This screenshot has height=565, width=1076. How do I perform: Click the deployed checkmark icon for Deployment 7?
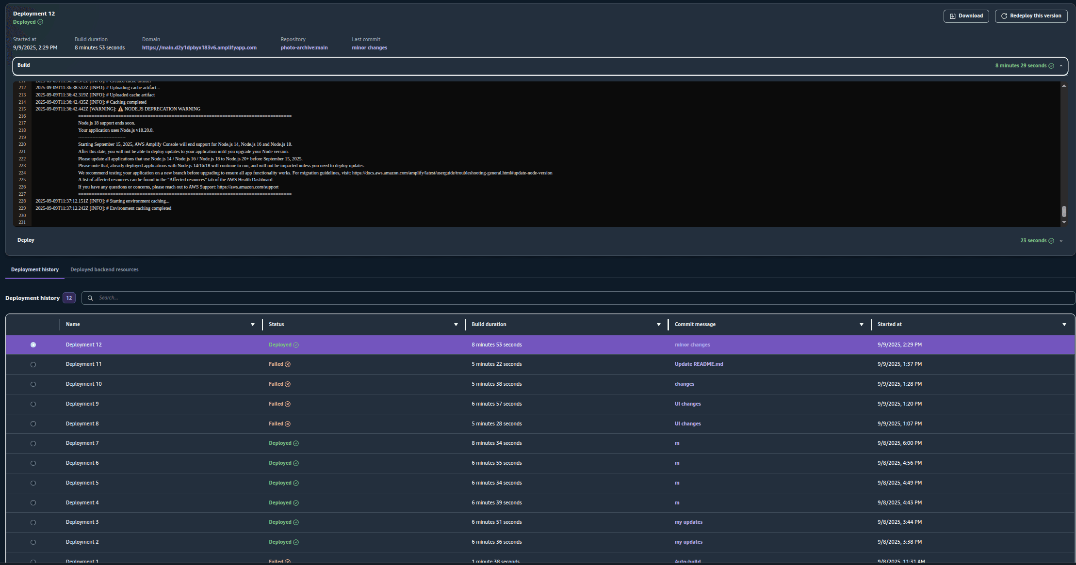click(296, 443)
